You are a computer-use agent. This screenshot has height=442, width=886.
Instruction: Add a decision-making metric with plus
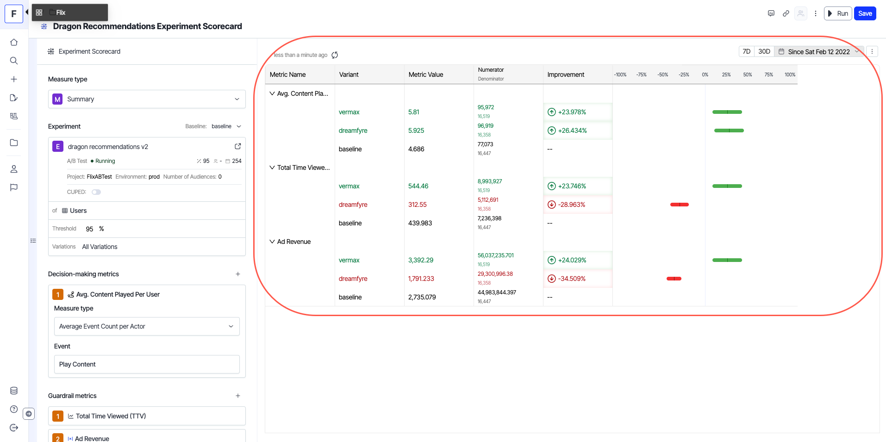[238, 274]
